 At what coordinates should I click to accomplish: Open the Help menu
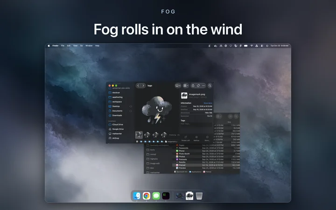97,46
